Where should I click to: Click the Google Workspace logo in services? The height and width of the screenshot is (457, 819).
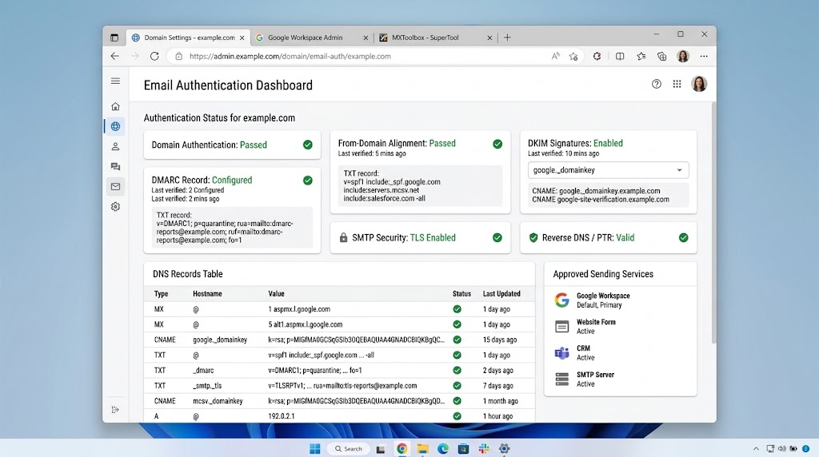click(562, 300)
